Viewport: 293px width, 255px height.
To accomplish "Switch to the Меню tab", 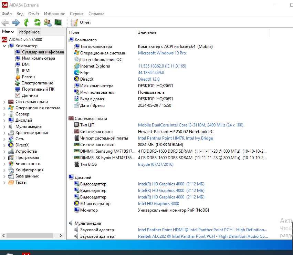I will click(x=8, y=31).
